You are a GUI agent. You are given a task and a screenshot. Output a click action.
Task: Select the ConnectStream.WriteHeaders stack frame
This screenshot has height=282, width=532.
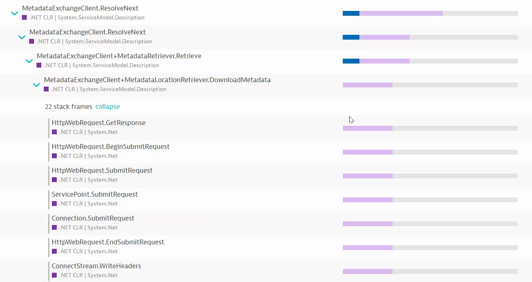96,266
